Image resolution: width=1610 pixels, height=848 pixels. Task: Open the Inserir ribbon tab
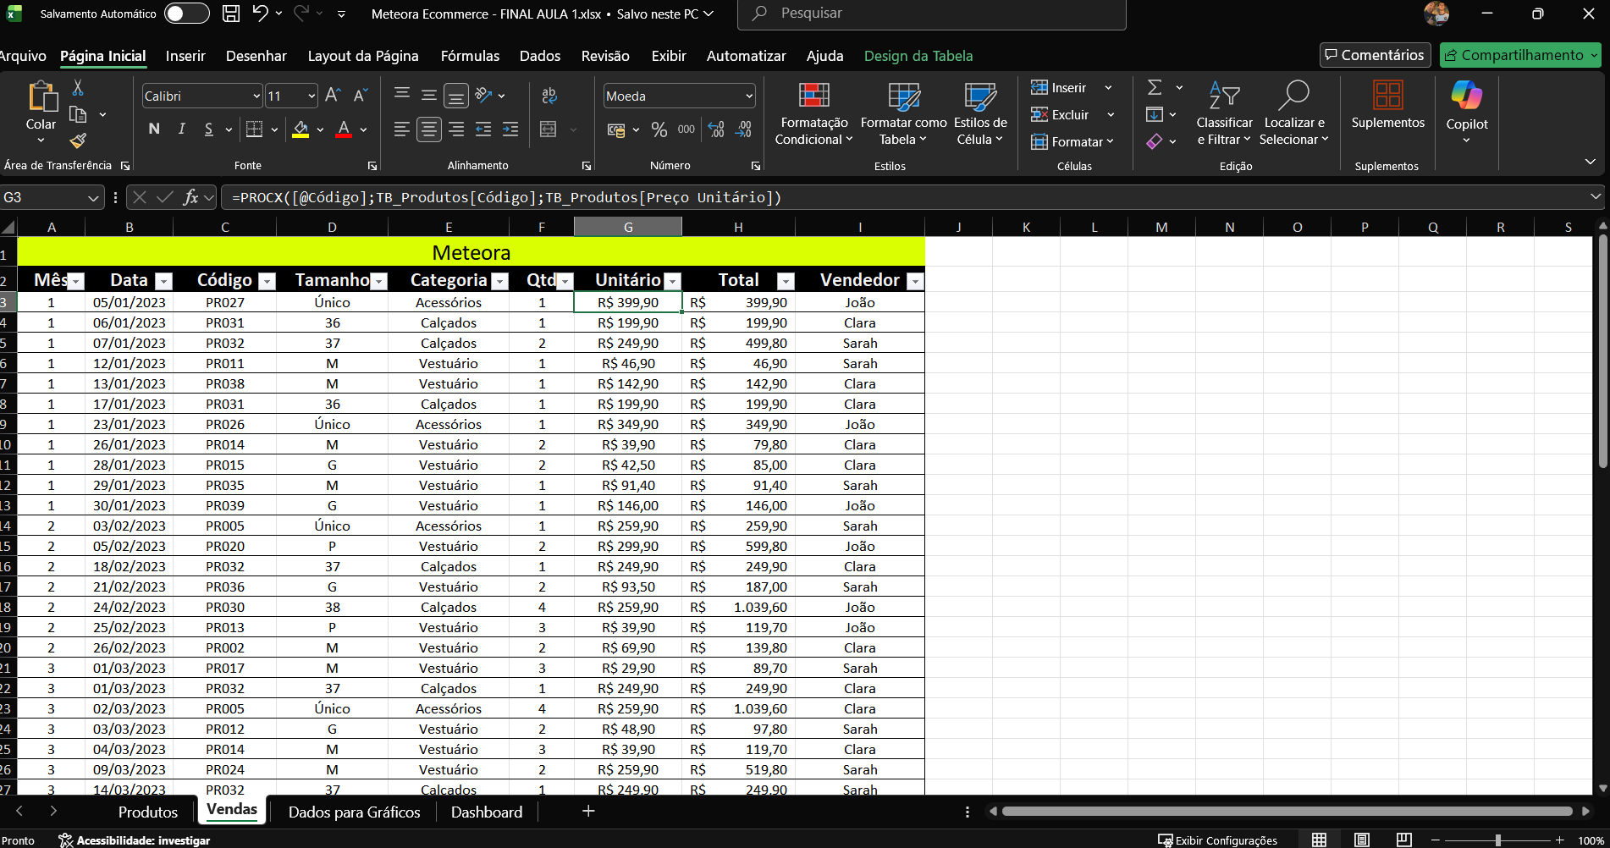click(x=185, y=56)
